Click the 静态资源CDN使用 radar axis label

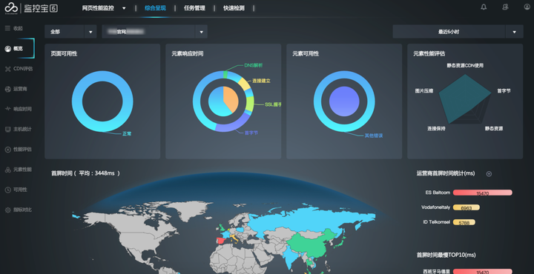coord(465,65)
